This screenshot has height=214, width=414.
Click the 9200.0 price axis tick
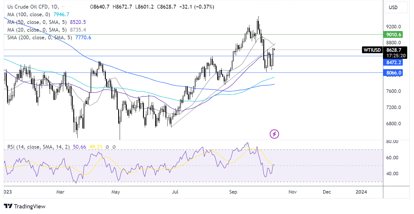pyautogui.click(x=394, y=26)
